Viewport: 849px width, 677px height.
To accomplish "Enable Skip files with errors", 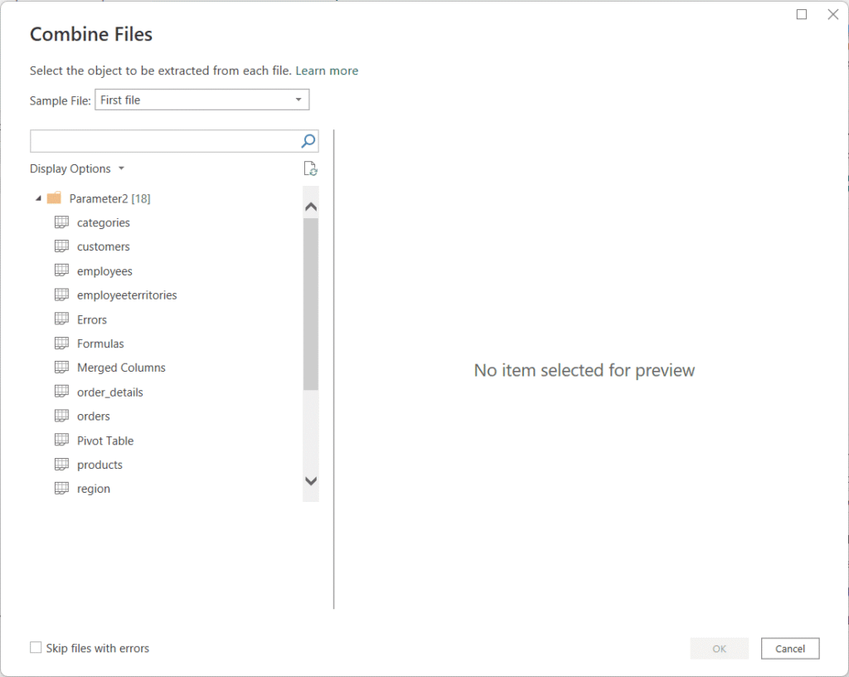I will (35, 647).
